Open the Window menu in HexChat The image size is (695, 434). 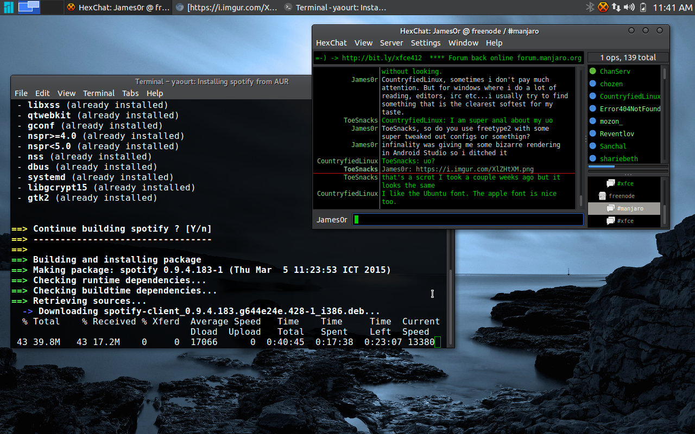(463, 43)
